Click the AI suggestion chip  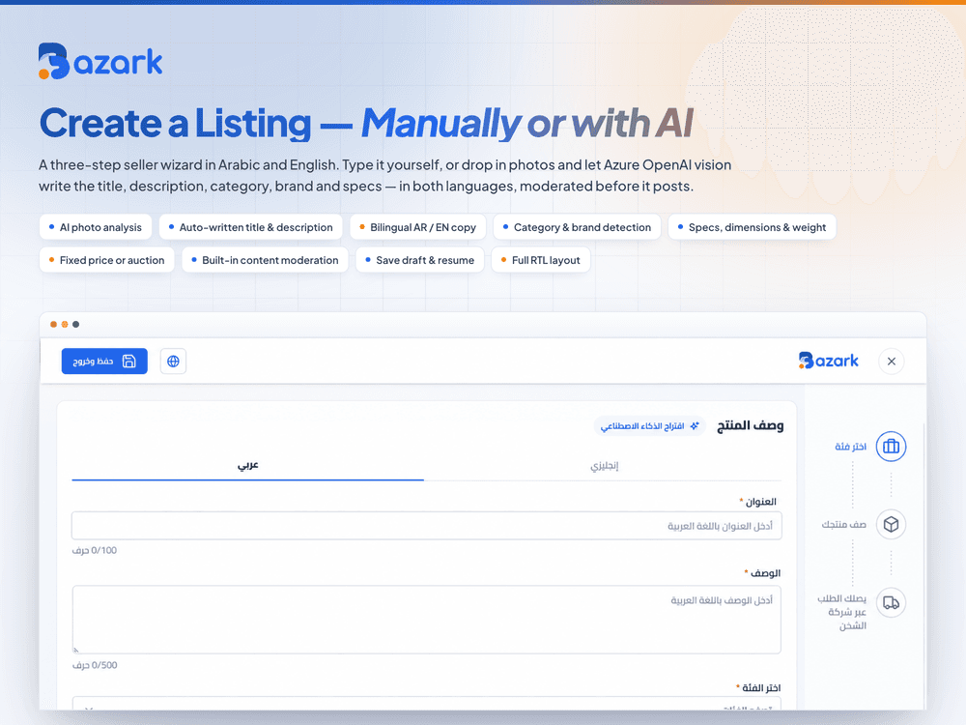point(649,426)
